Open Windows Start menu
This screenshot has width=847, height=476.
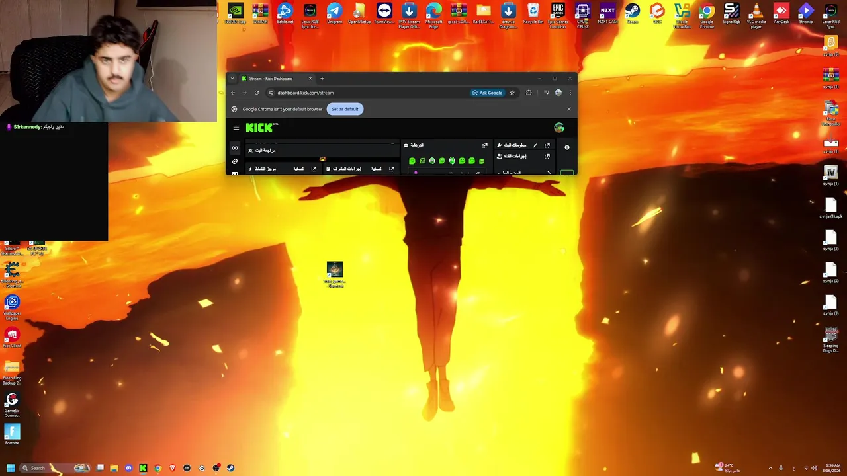11,468
